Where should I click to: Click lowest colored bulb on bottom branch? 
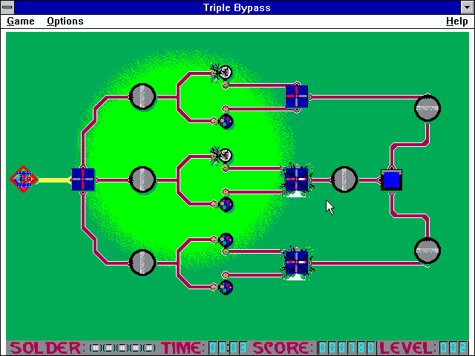pos(226,288)
